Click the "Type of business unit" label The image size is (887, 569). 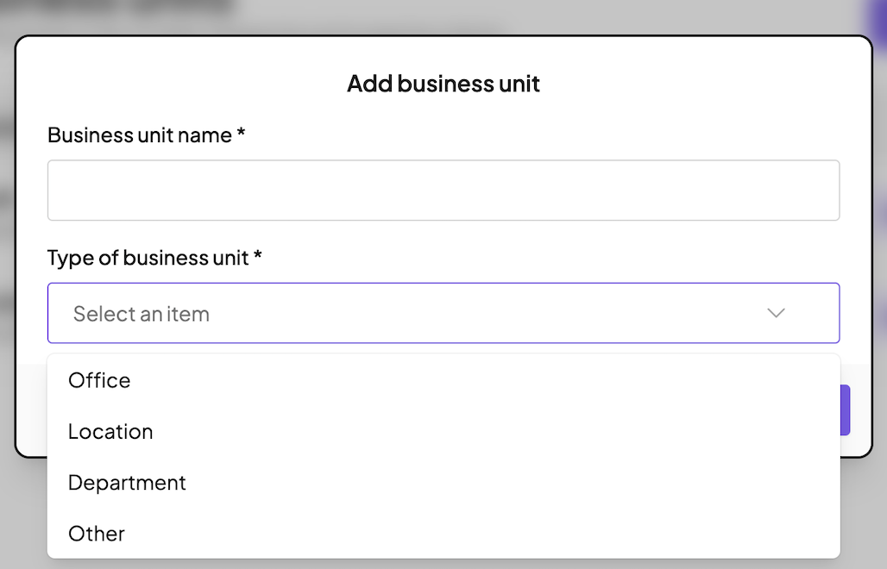[148, 257]
